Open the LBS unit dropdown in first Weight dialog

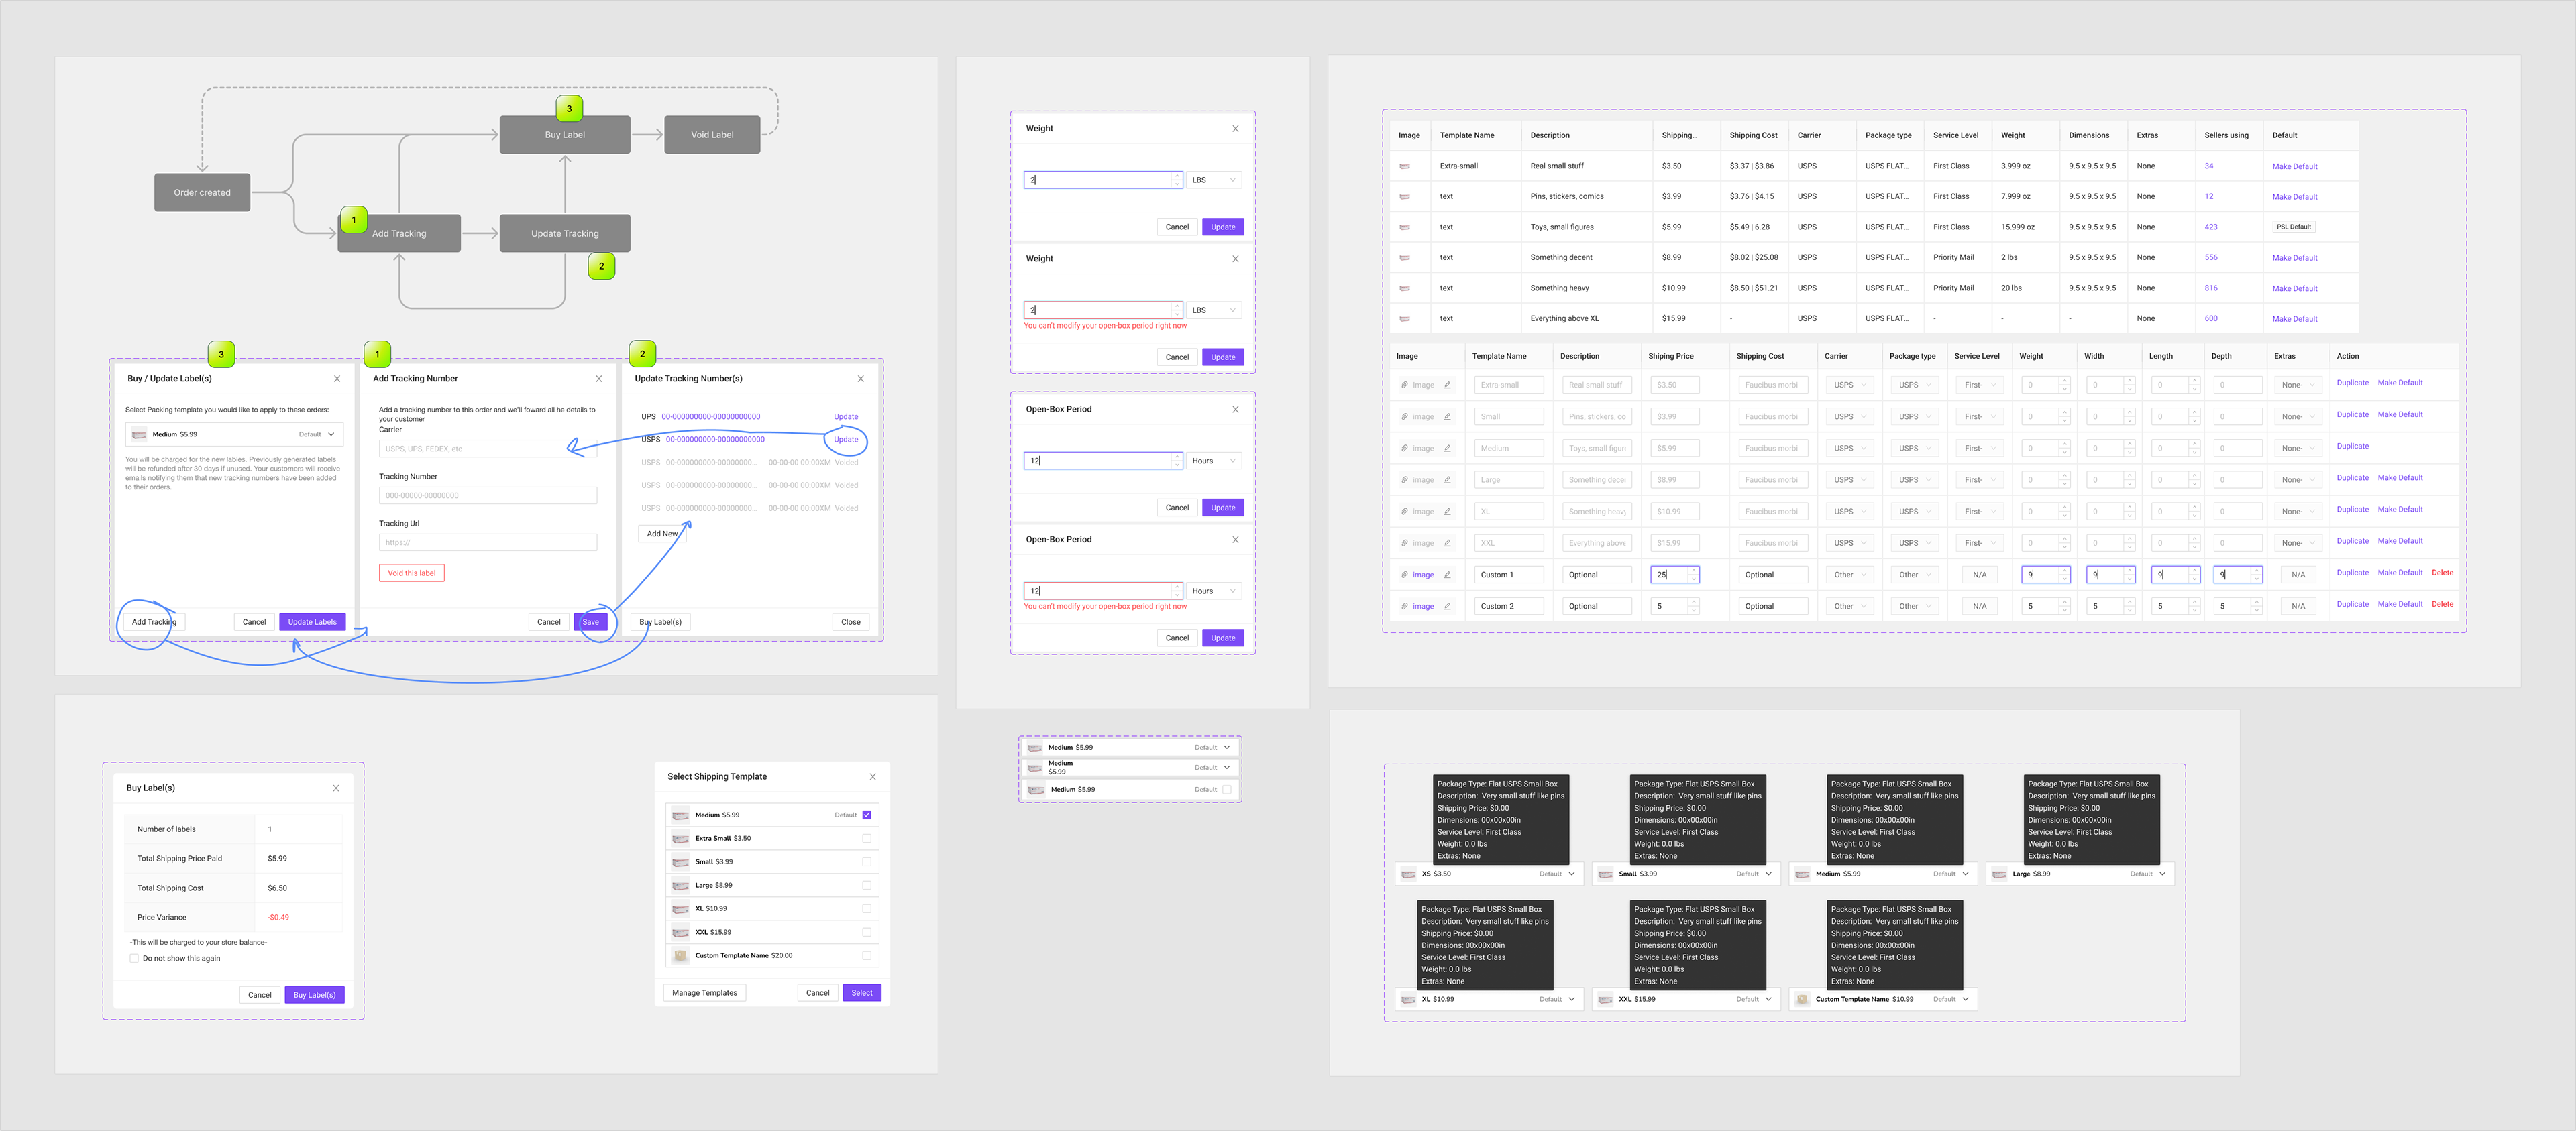pos(1214,180)
